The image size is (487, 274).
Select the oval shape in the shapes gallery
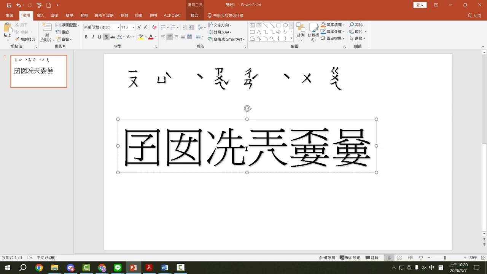click(x=285, y=25)
